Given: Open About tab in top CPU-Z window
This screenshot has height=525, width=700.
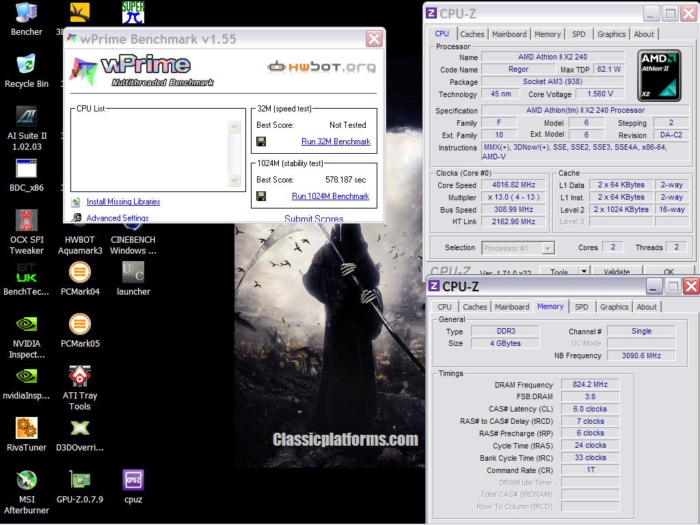Looking at the screenshot, I should click(644, 34).
